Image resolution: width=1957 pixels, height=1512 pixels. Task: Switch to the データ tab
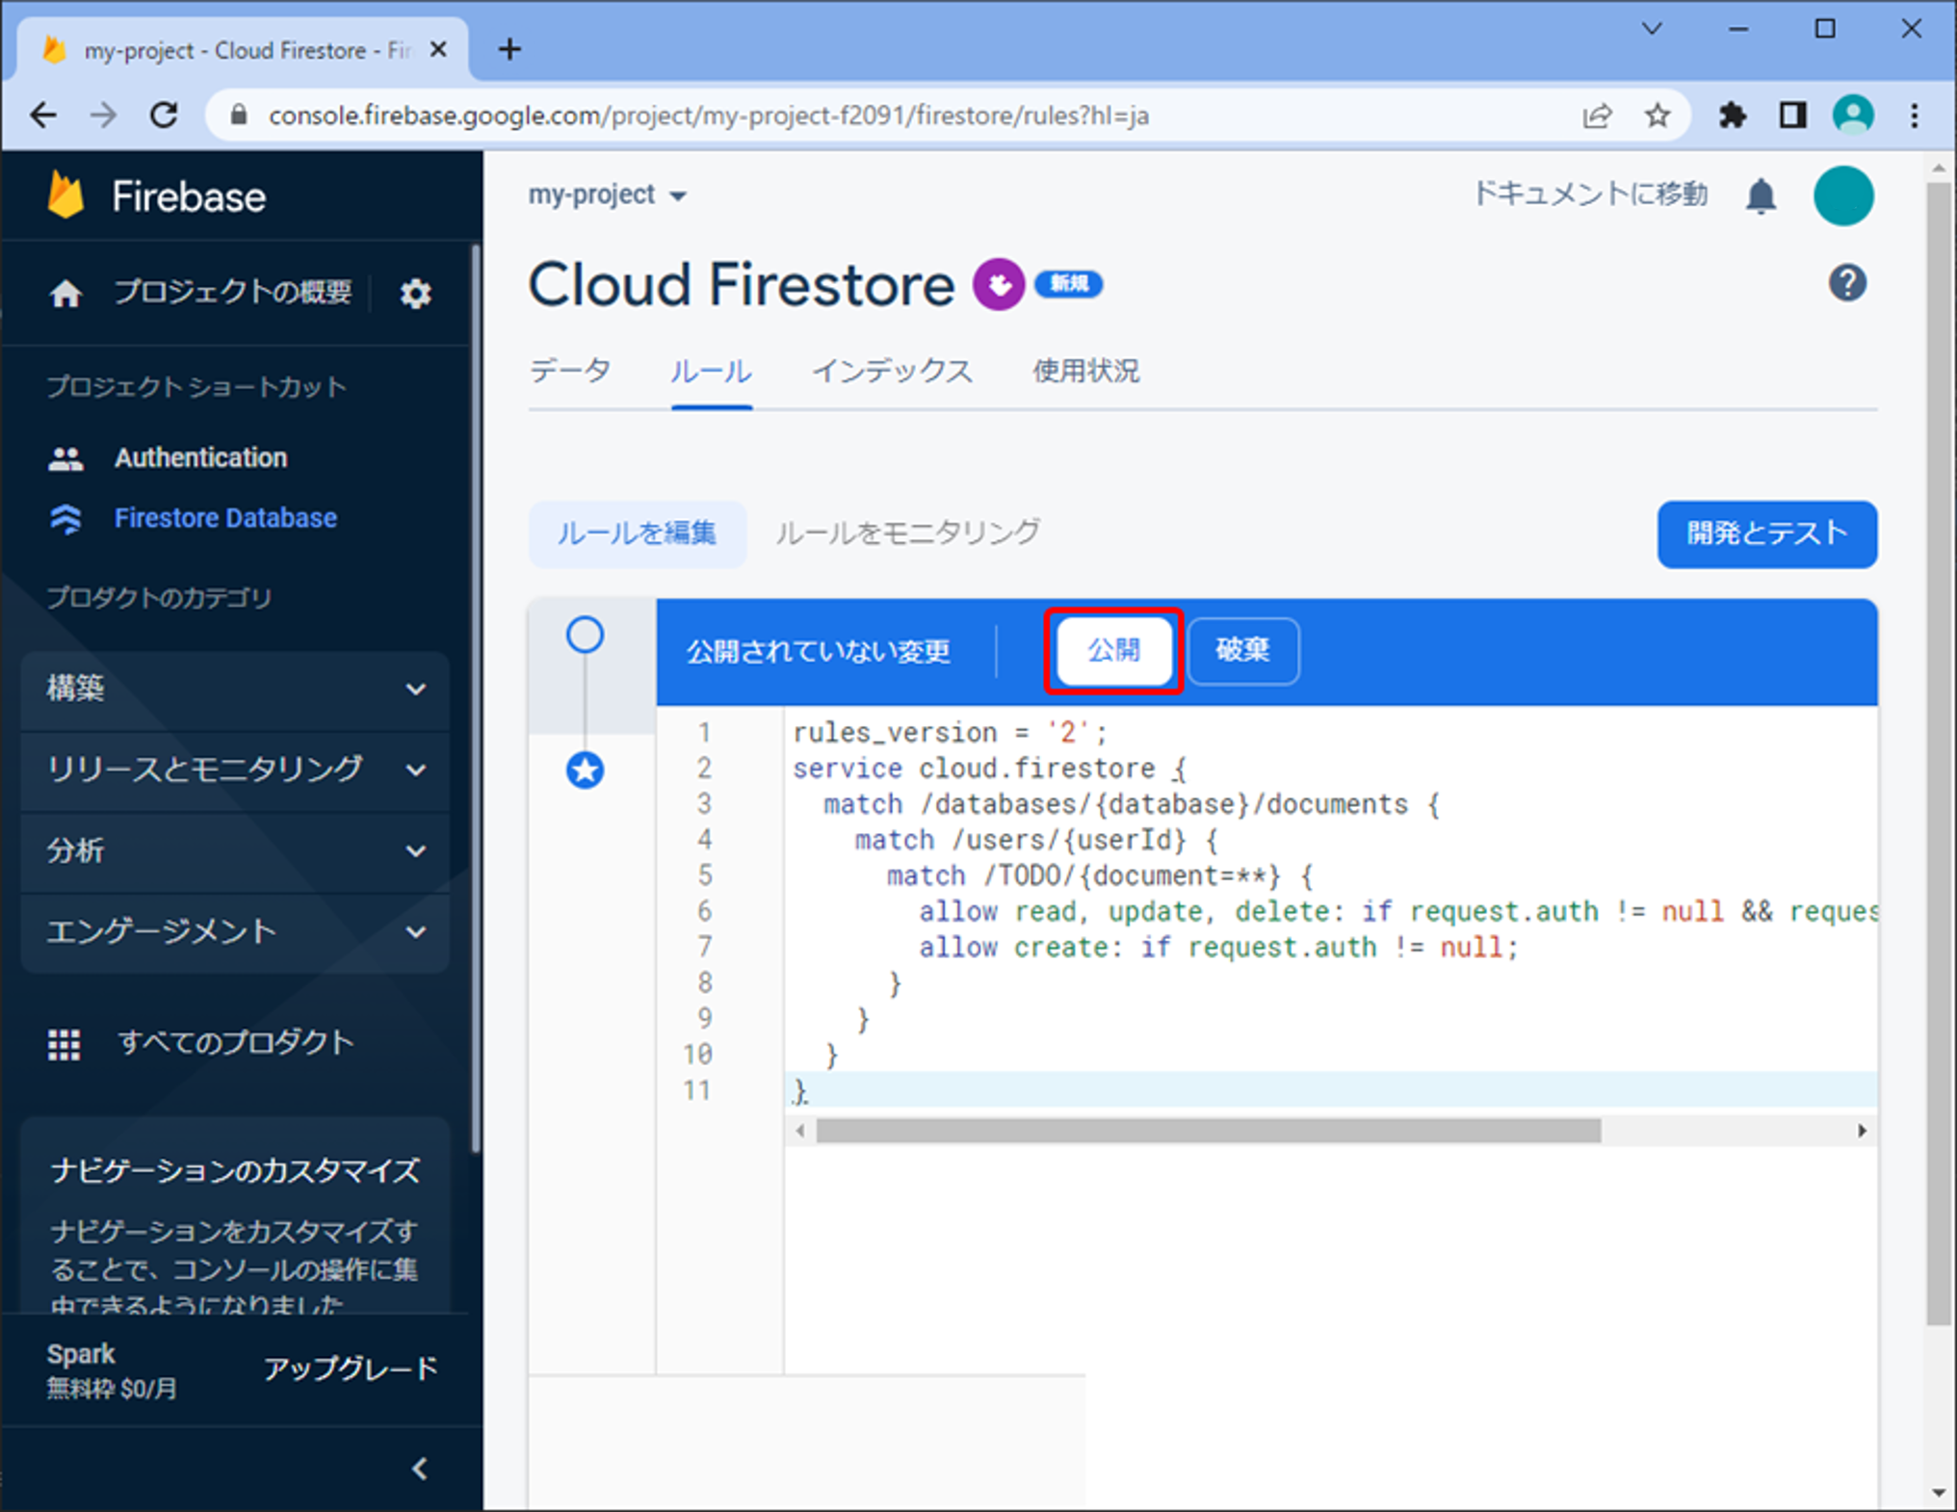pyautogui.click(x=570, y=371)
